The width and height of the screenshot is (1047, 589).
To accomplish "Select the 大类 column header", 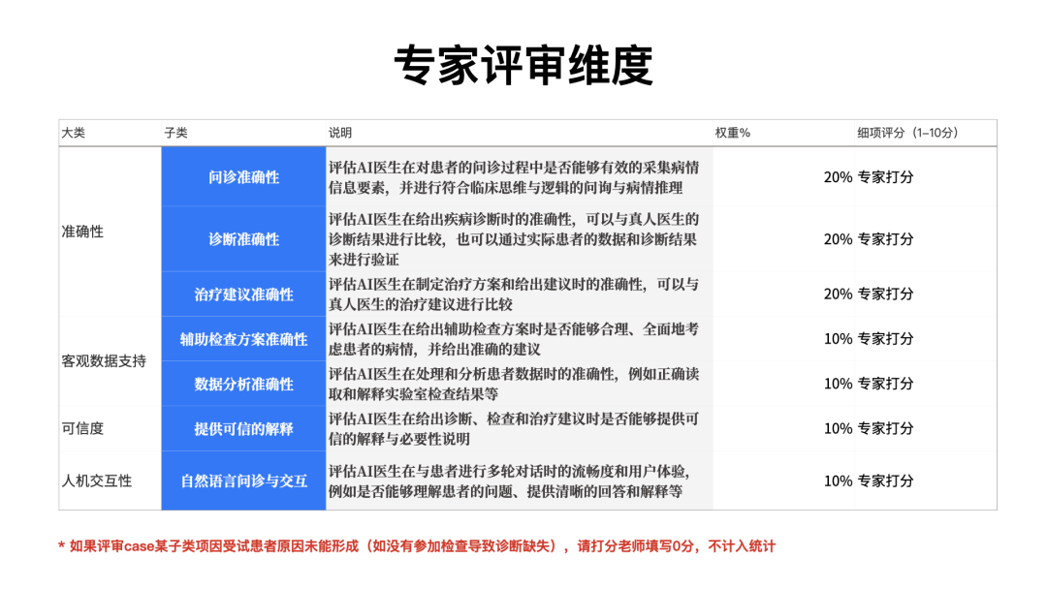I will [x=74, y=133].
